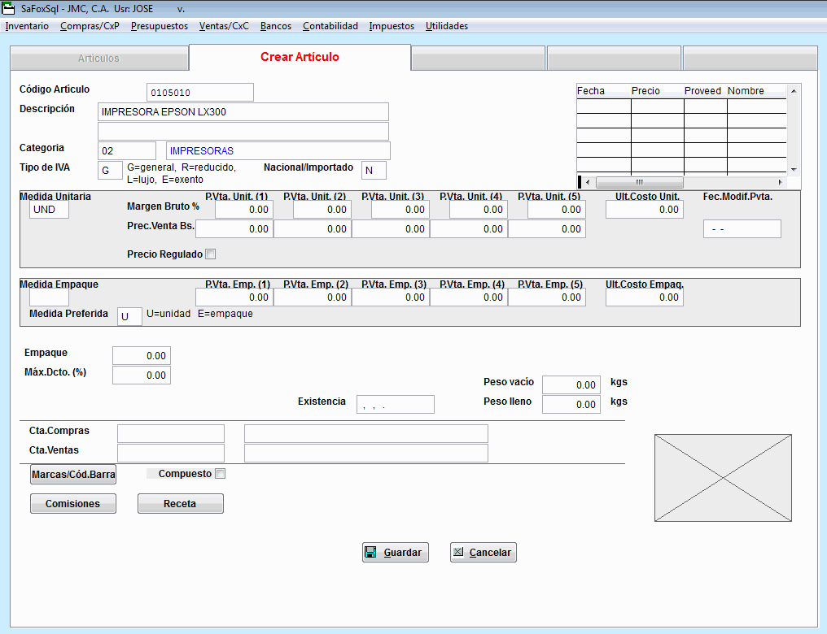Click the SaFoxSql application icon in title bar
Viewport: 827px width, 634px height.
click(10, 10)
